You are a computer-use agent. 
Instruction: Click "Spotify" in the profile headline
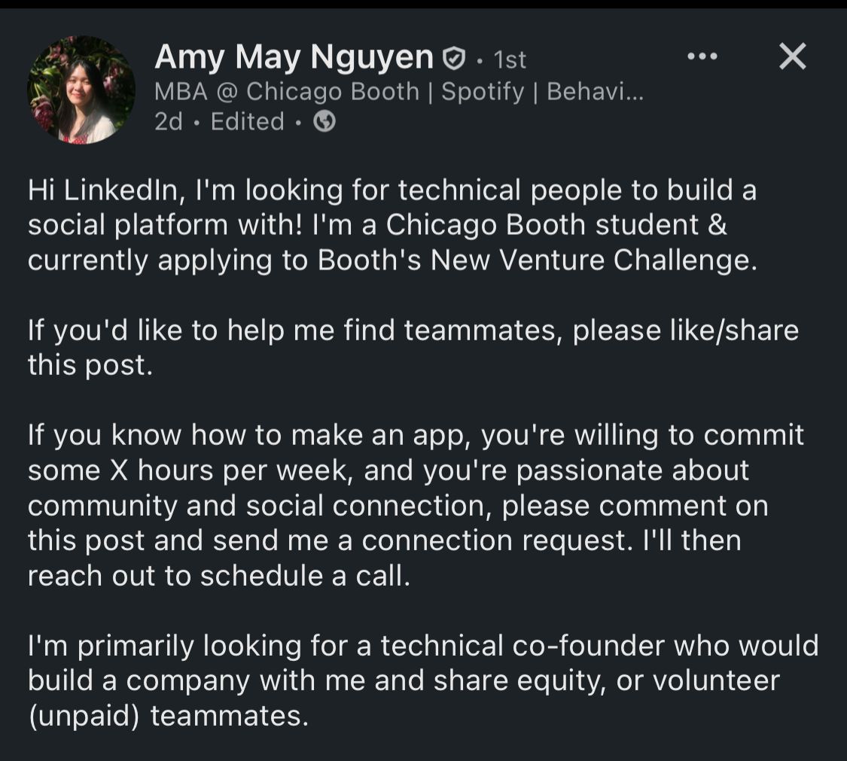click(x=483, y=91)
